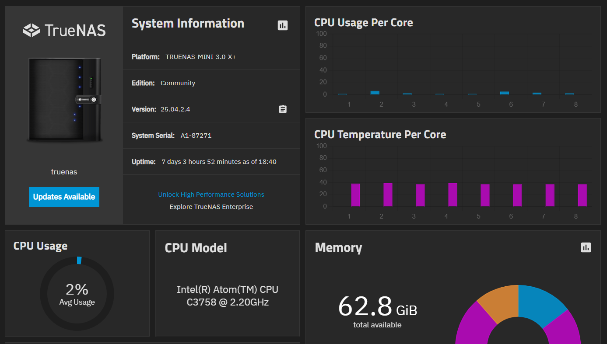Click Explore TrueNAS Enterprise text

coord(211,207)
